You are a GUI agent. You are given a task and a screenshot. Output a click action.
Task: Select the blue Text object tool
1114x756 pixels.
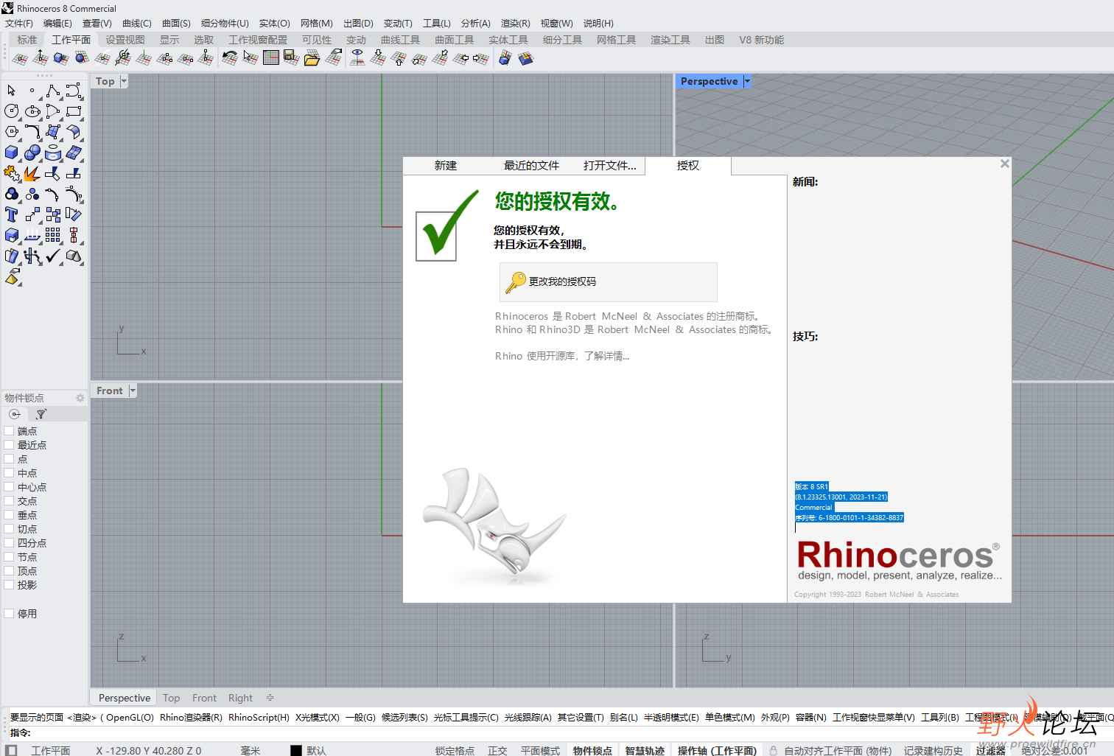pyautogui.click(x=12, y=214)
